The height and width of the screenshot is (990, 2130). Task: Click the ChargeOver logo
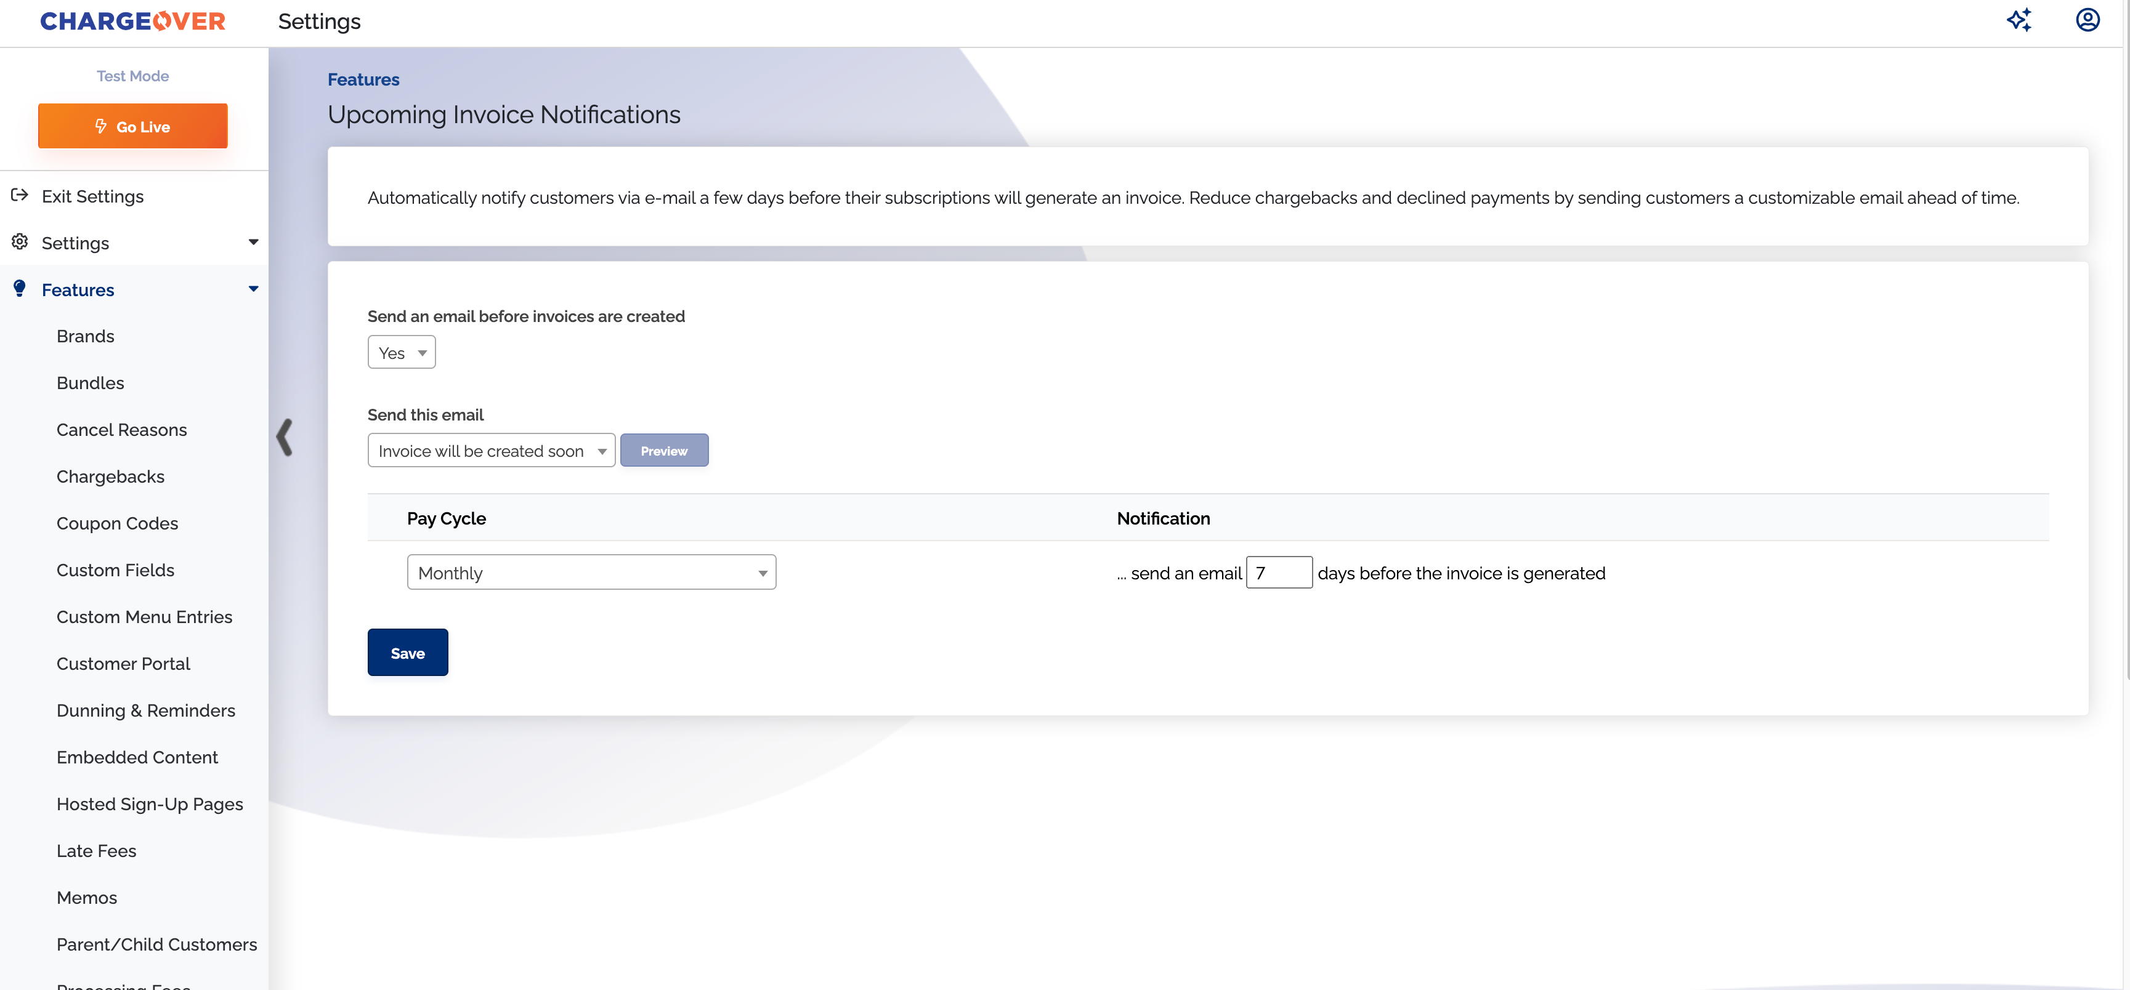coord(132,22)
